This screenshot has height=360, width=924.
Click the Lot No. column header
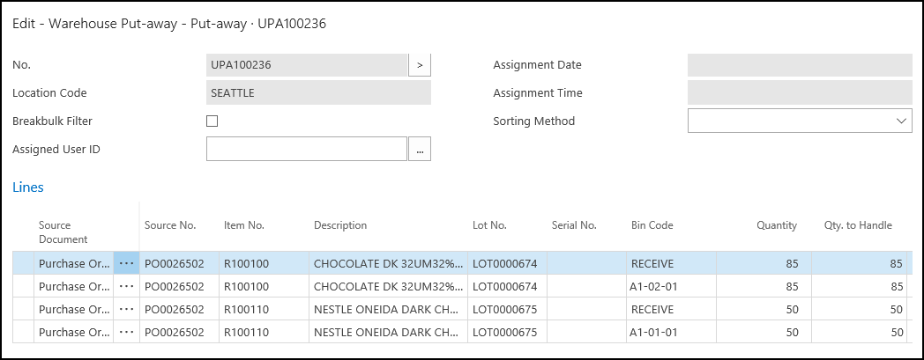click(x=489, y=225)
